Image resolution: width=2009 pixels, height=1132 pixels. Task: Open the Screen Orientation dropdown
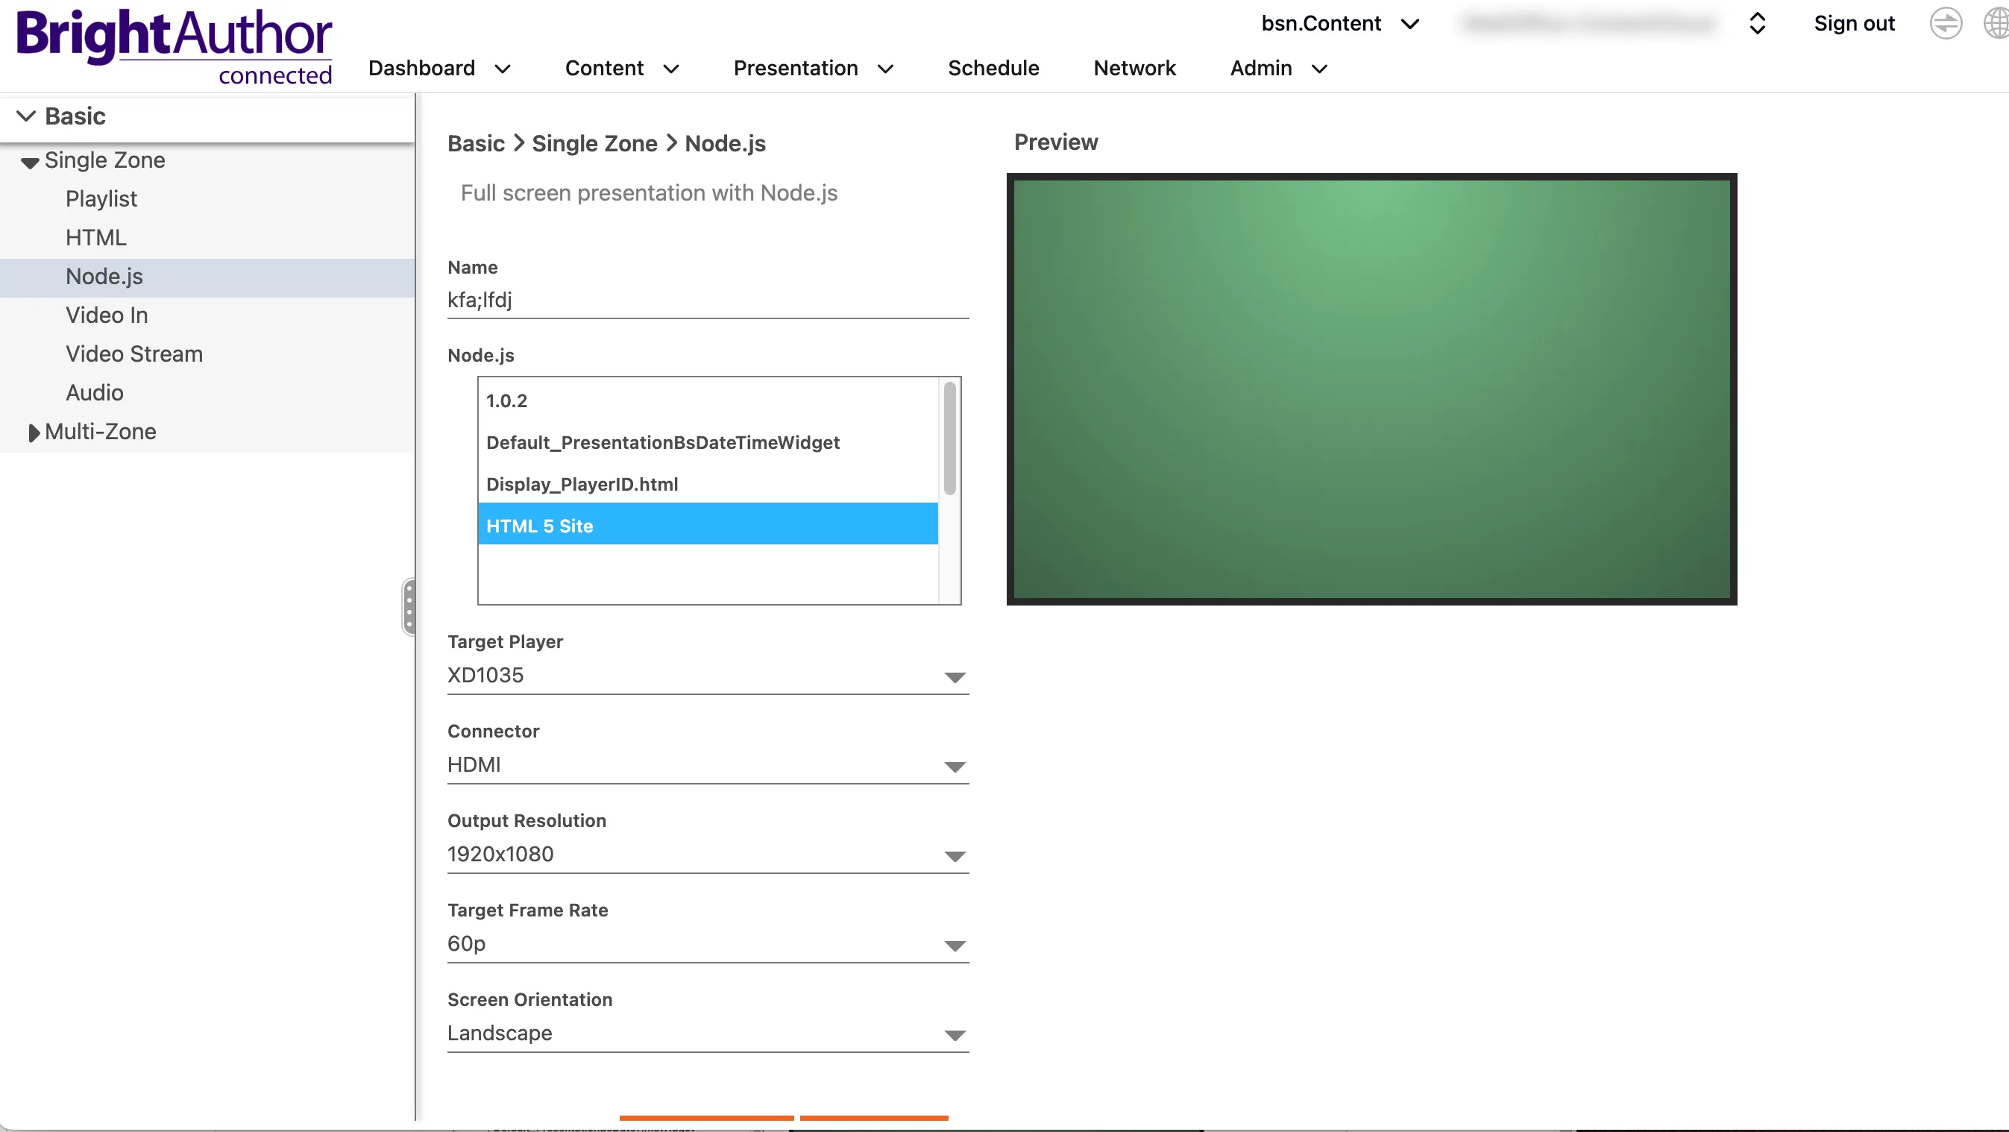click(708, 1034)
